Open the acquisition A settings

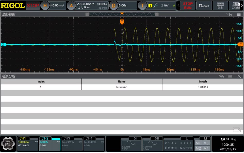tap(71, 6)
